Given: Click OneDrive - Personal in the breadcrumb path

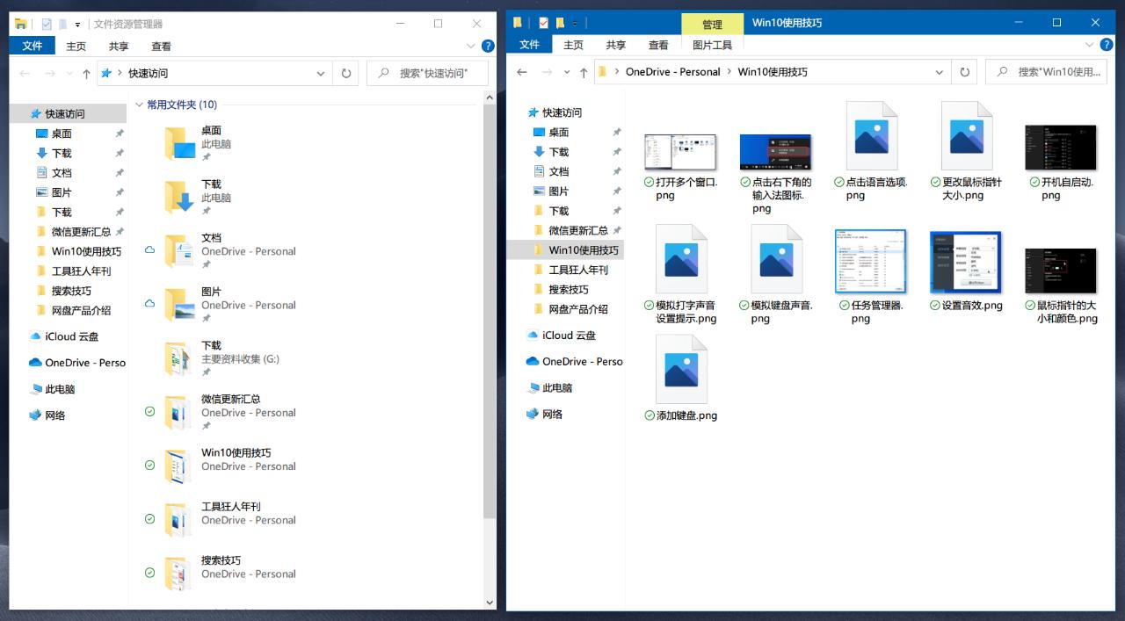Looking at the screenshot, I should tap(673, 71).
